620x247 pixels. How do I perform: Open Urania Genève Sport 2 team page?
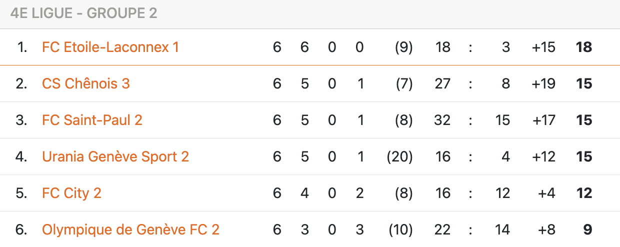click(x=115, y=156)
